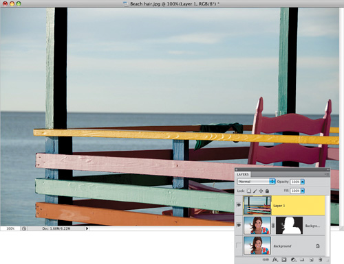
Task: Open the Layers panel options menu
Action: (x=327, y=174)
